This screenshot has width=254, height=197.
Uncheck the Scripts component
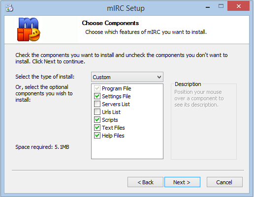point(97,120)
